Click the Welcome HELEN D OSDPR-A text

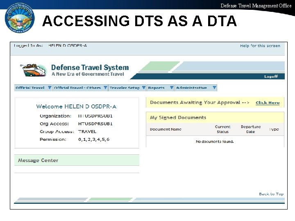pos(76,106)
